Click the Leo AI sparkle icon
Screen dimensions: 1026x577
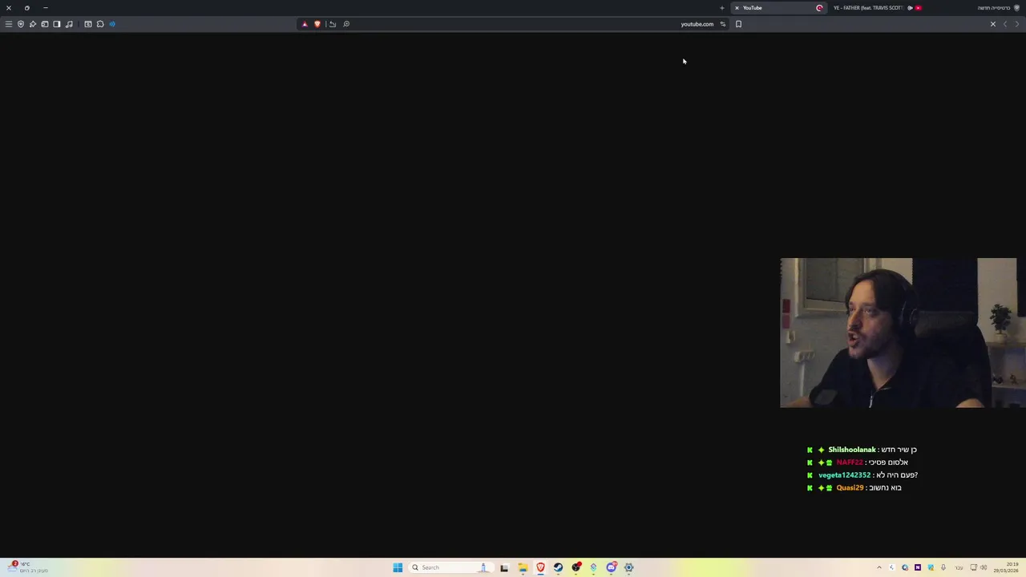pyautogui.click(x=33, y=24)
